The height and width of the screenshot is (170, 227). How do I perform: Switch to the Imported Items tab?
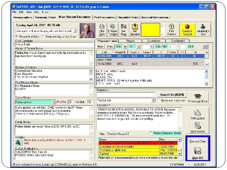click(128, 17)
